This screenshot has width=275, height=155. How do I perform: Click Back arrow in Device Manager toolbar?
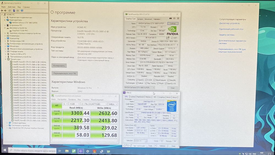coord(2,11)
